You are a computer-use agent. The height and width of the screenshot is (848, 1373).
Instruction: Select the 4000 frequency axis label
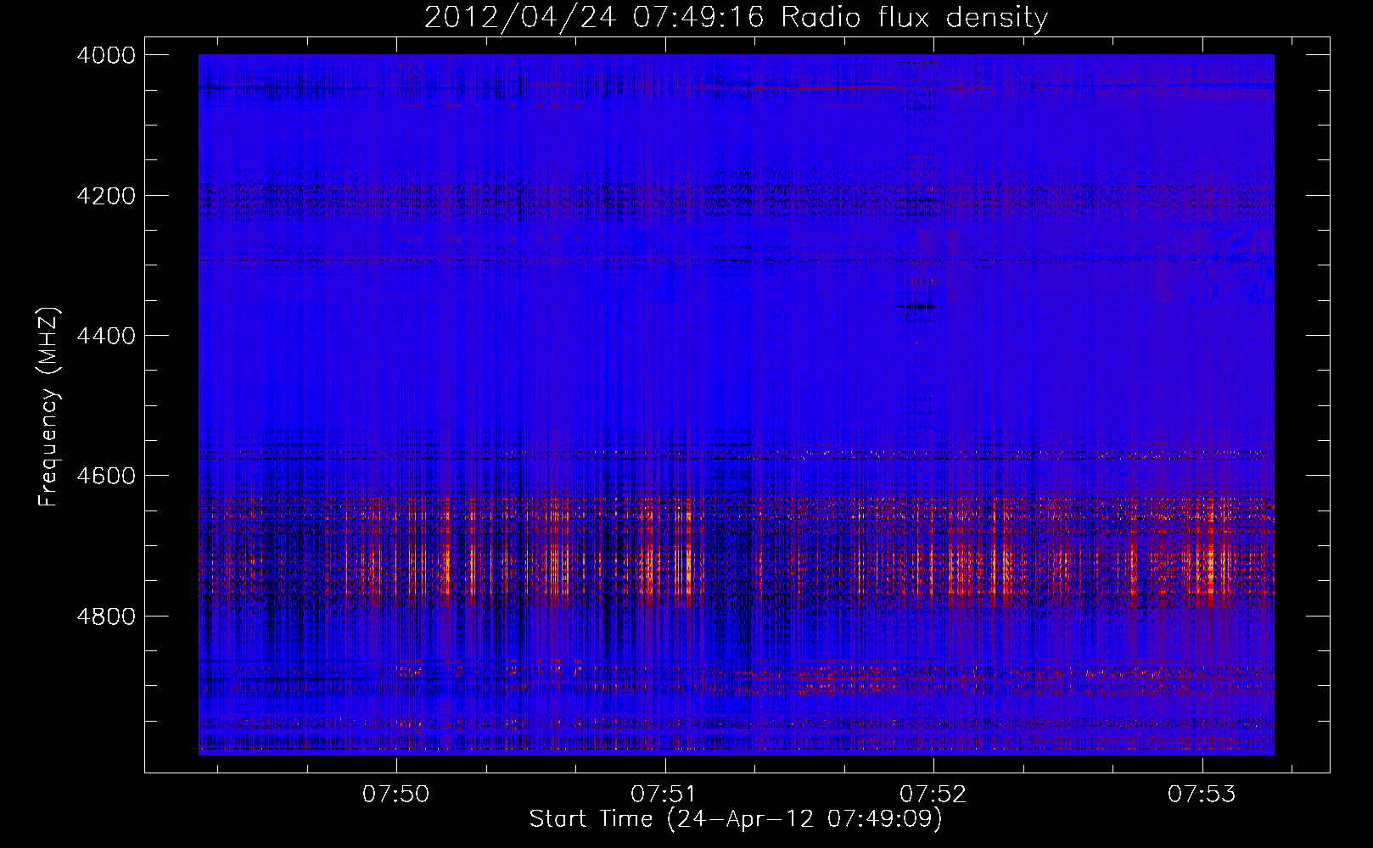click(x=106, y=55)
